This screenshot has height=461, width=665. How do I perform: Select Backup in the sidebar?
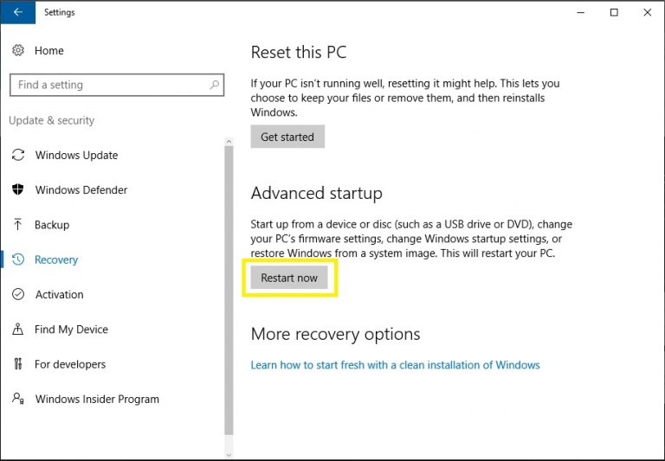point(52,225)
